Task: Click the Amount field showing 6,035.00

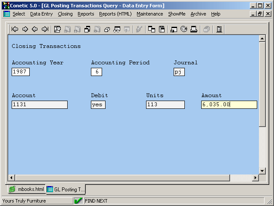Action: [x=229, y=105]
